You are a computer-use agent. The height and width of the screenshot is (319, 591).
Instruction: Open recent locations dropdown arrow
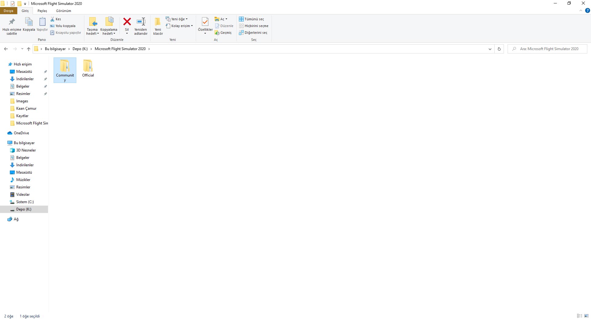[x=22, y=49]
